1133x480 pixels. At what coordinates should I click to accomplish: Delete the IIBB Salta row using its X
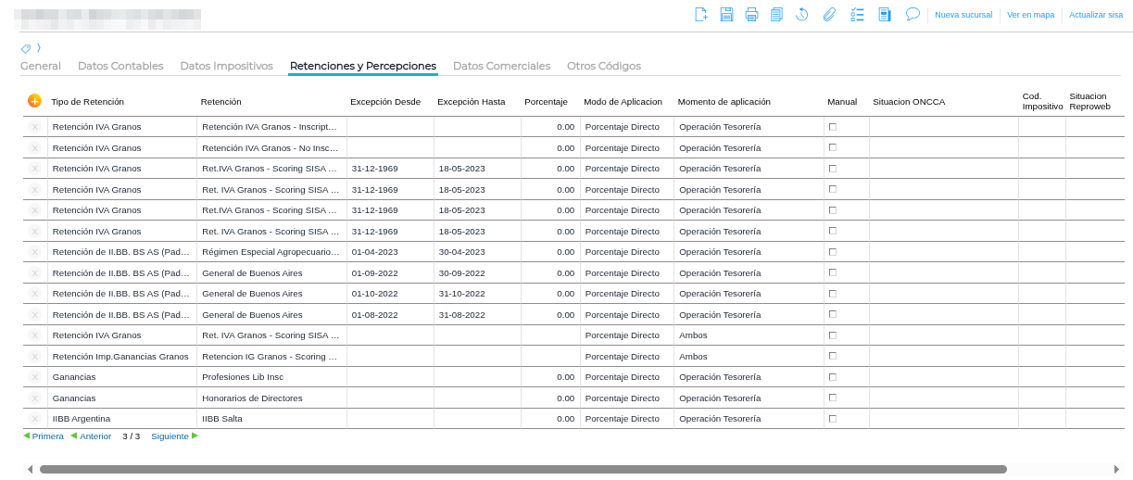point(34,419)
